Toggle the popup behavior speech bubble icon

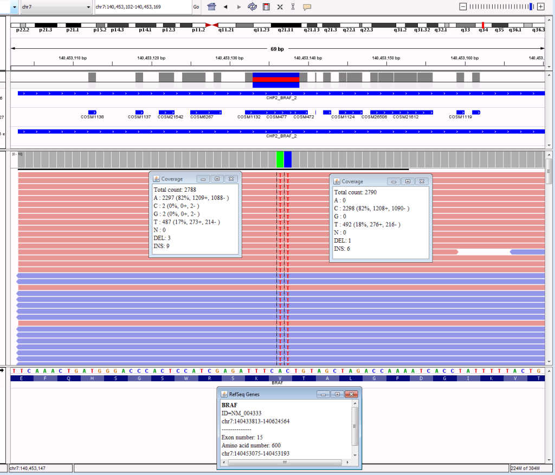point(307,7)
